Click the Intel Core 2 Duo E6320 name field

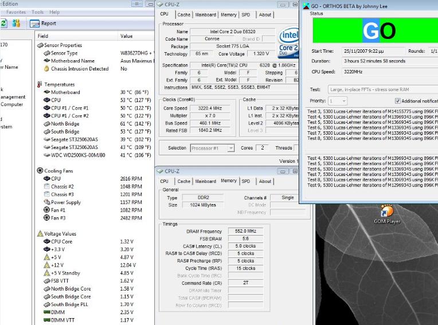click(x=232, y=32)
